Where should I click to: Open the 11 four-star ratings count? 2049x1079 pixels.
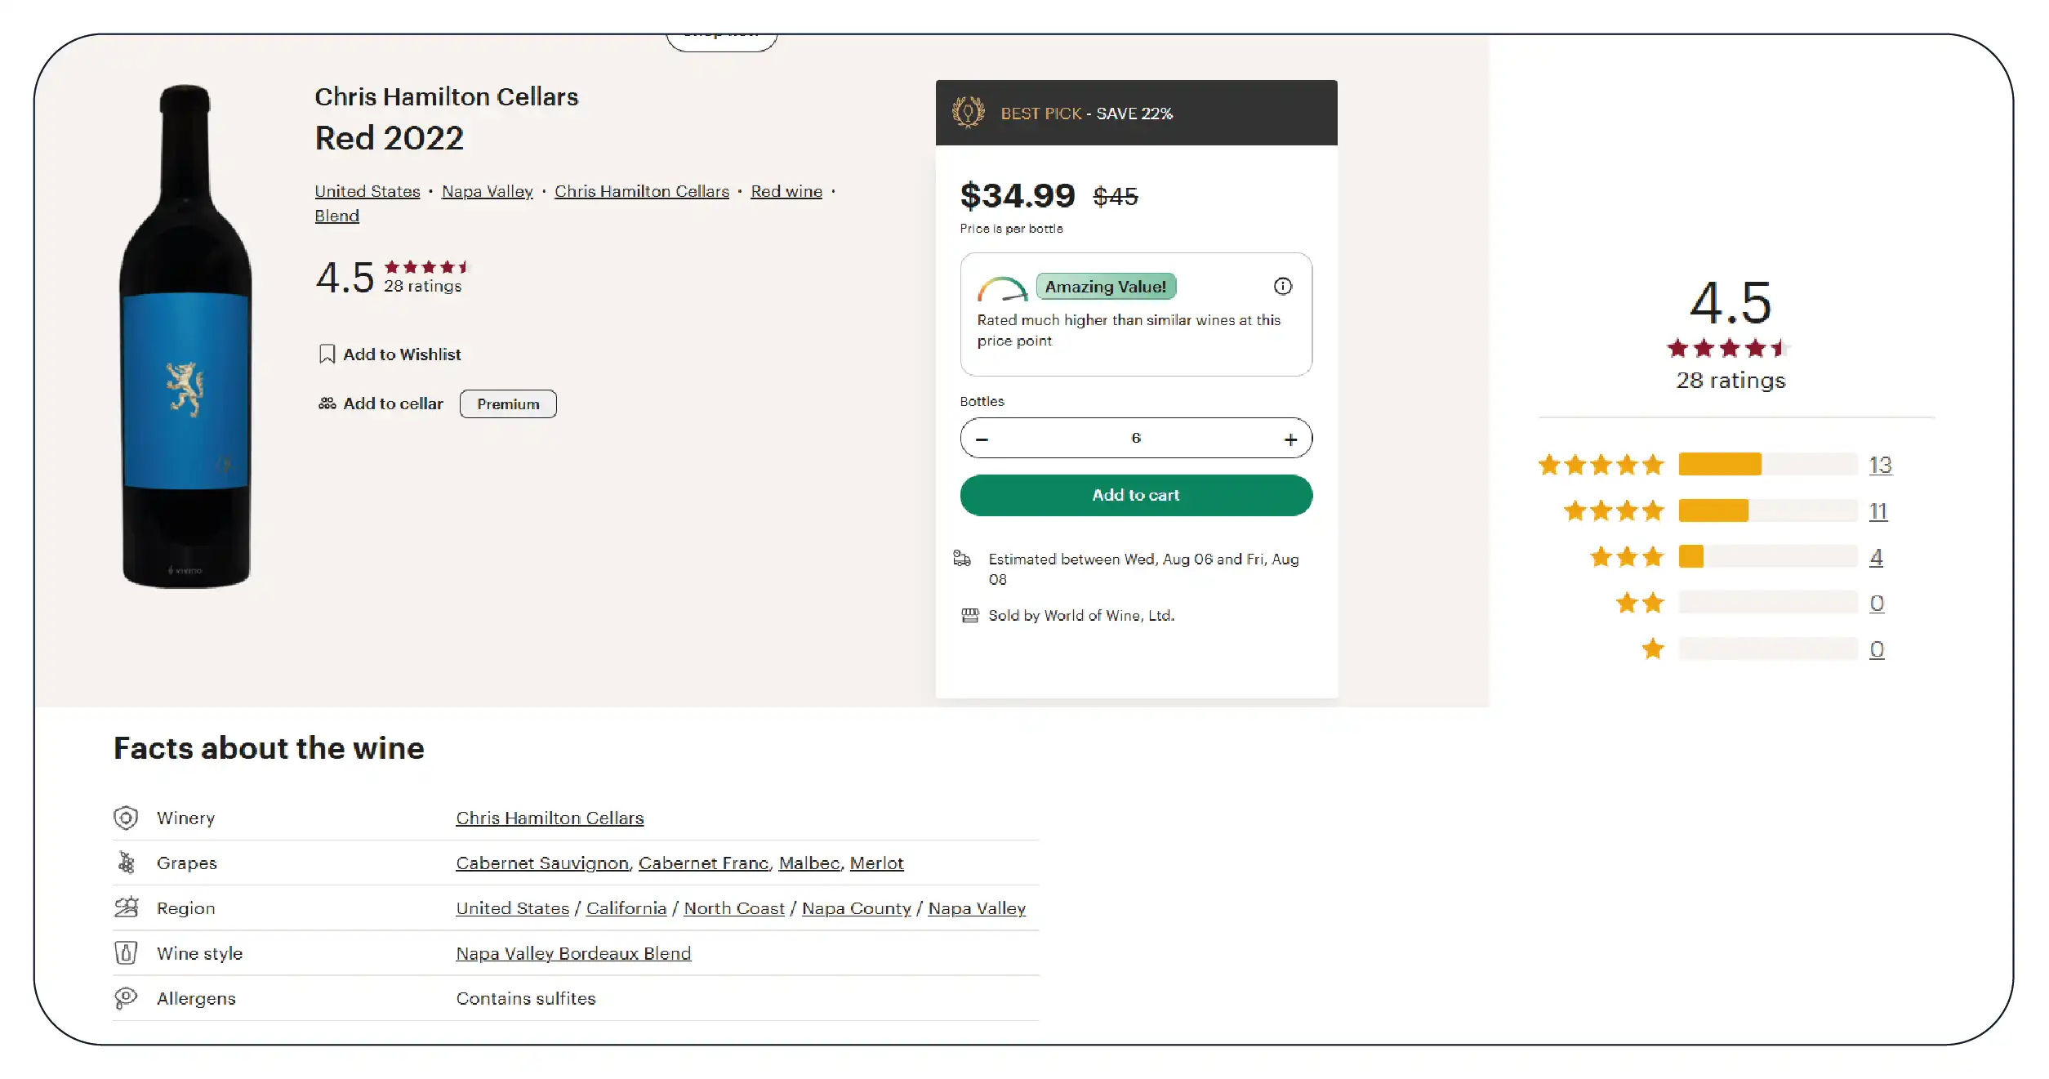[x=1878, y=511]
